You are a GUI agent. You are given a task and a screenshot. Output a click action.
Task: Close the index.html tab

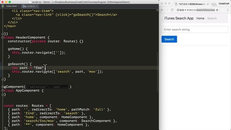[18, 6]
